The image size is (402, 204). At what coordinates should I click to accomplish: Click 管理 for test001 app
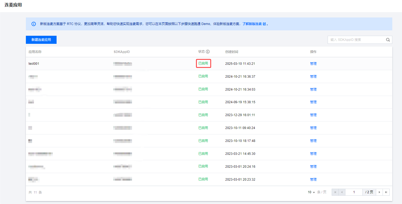point(313,64)
